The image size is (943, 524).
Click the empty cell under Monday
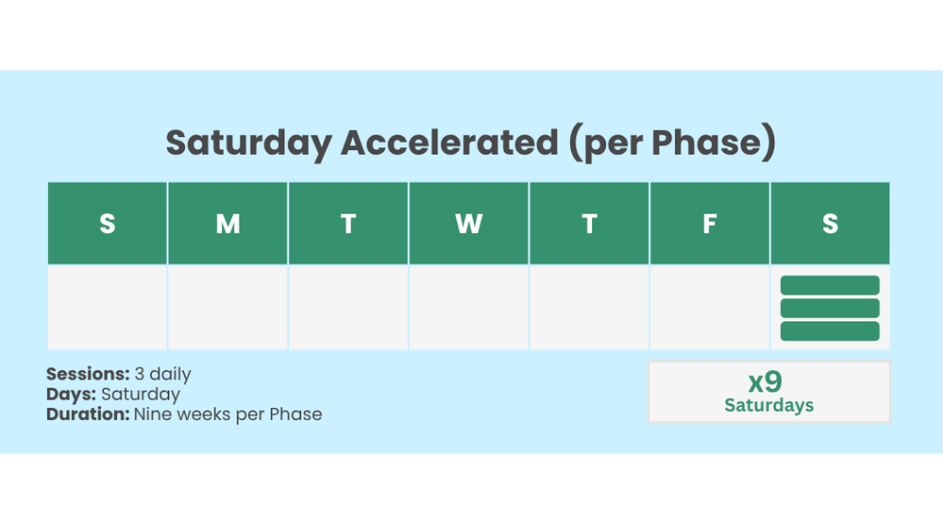pos(227,308)
